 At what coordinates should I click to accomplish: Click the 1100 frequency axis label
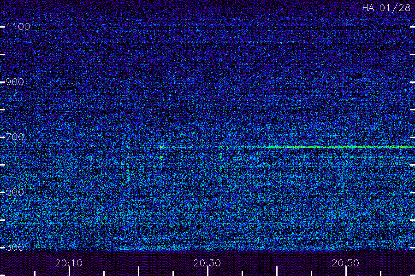(x=18, y=27)
